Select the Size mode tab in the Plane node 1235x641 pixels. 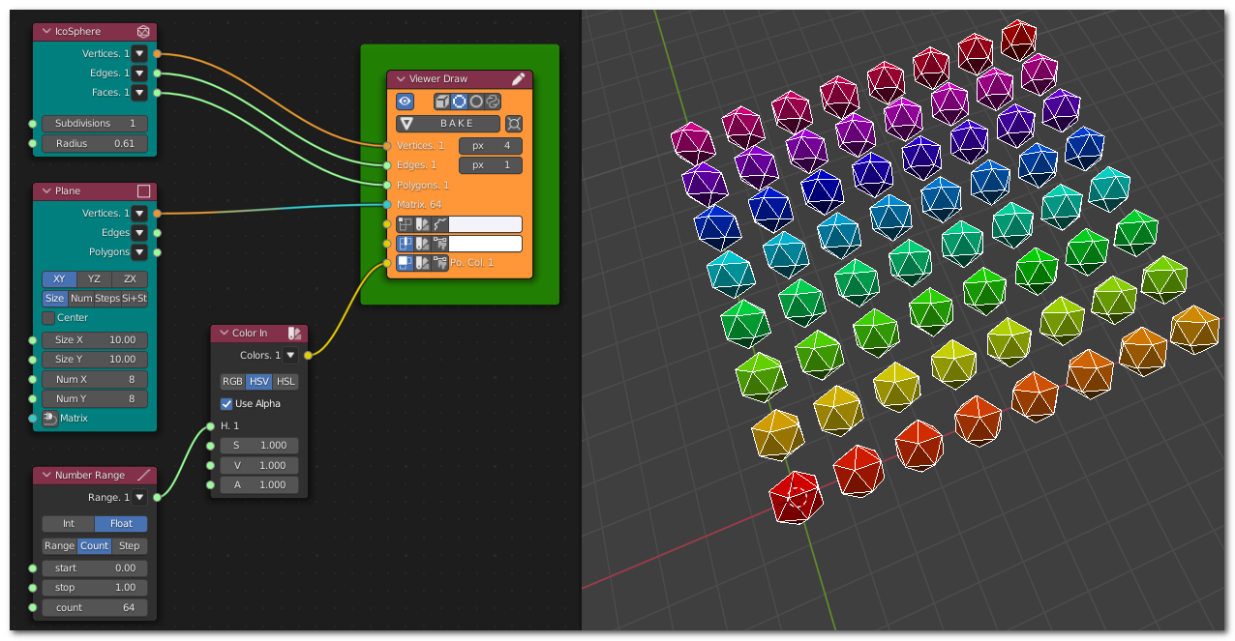pyautogui.click(x=55, y=299)
